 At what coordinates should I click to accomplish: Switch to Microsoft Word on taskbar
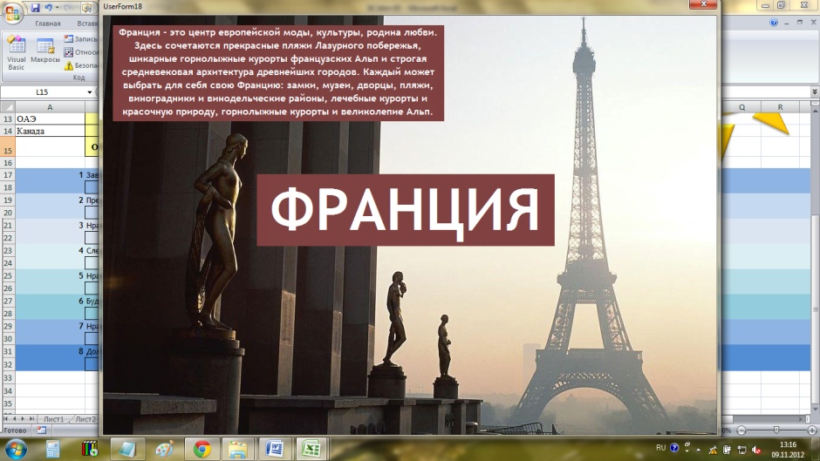[x=275, y=449]
